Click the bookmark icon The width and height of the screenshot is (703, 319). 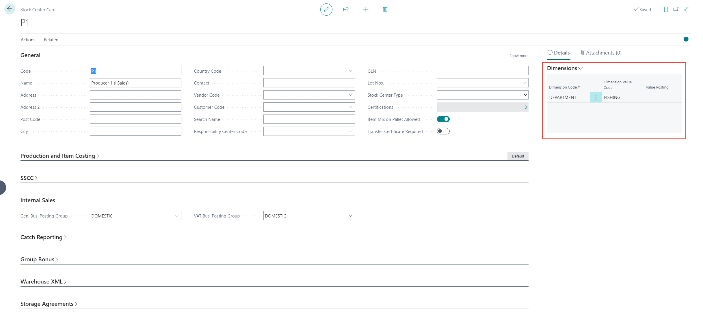(666, 9)
